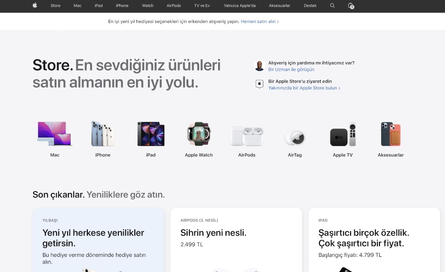Screen dimensions: 445x272
Task: Click the specialist avatar photo
Action: point(260,66)
